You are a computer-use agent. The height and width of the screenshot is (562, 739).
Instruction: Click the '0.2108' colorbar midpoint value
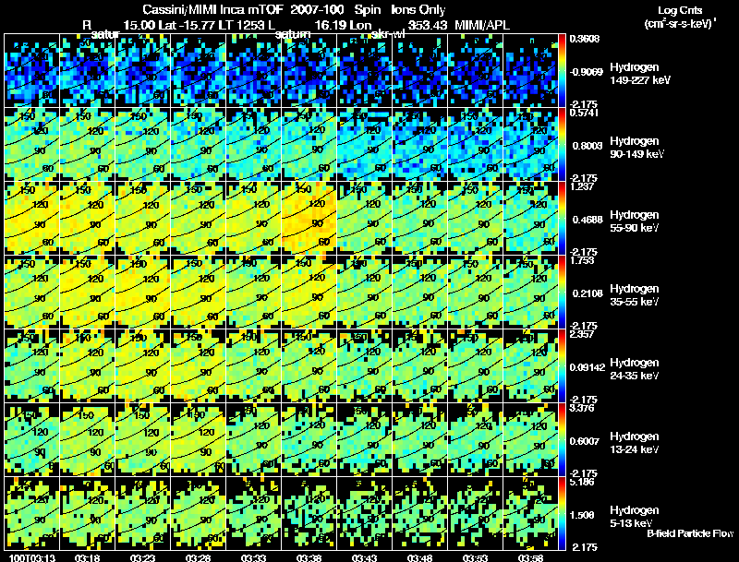[586, 293]
